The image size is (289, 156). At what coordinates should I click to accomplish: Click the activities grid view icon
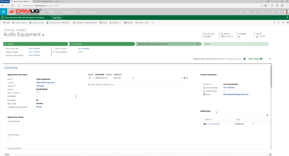click(x=187, y=78)
